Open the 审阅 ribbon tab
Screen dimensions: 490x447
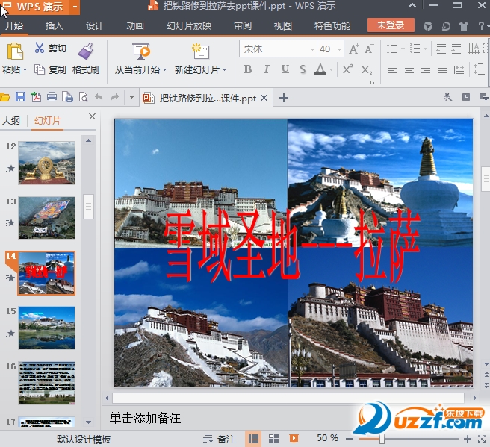tap(243, 26)
